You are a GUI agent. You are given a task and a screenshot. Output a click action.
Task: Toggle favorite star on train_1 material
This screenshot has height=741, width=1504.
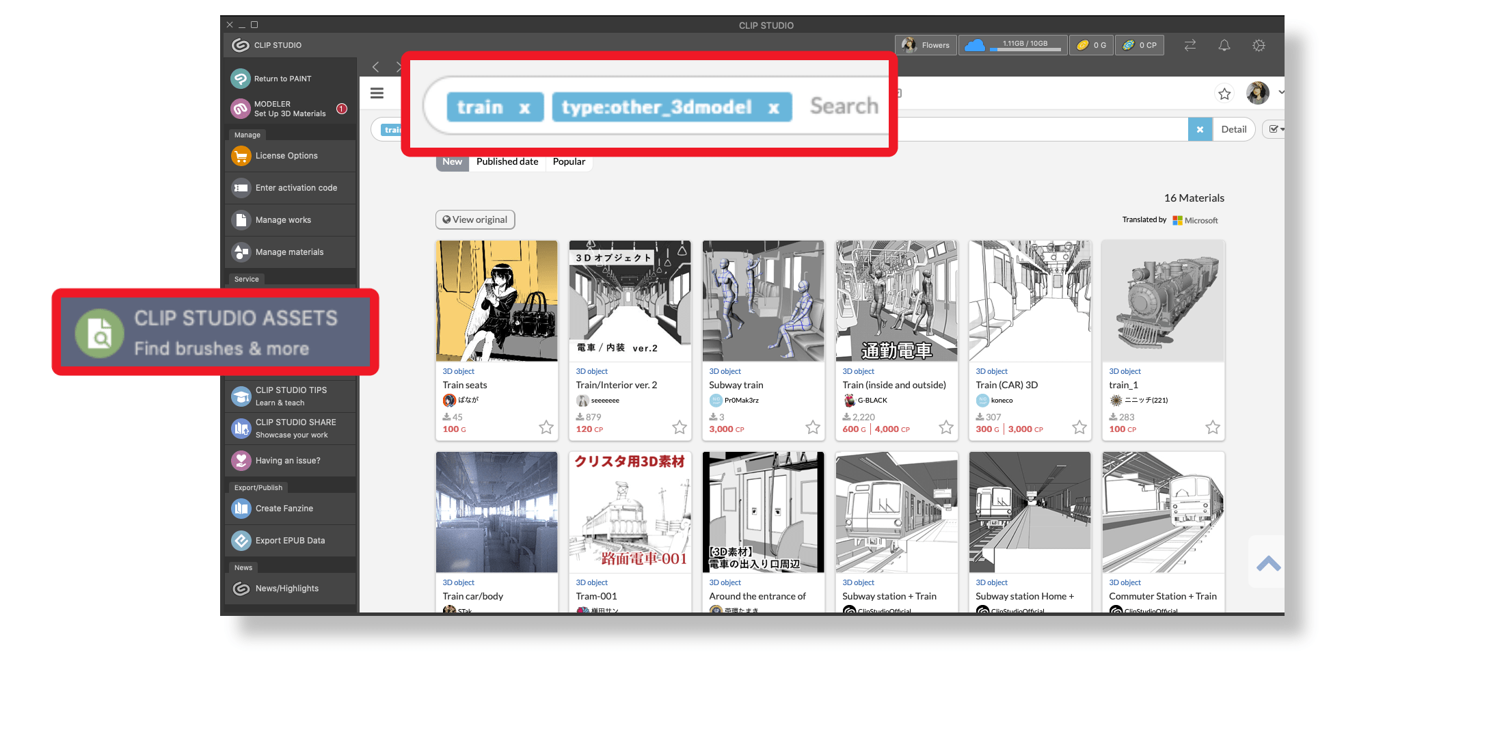pos(1212,427)
